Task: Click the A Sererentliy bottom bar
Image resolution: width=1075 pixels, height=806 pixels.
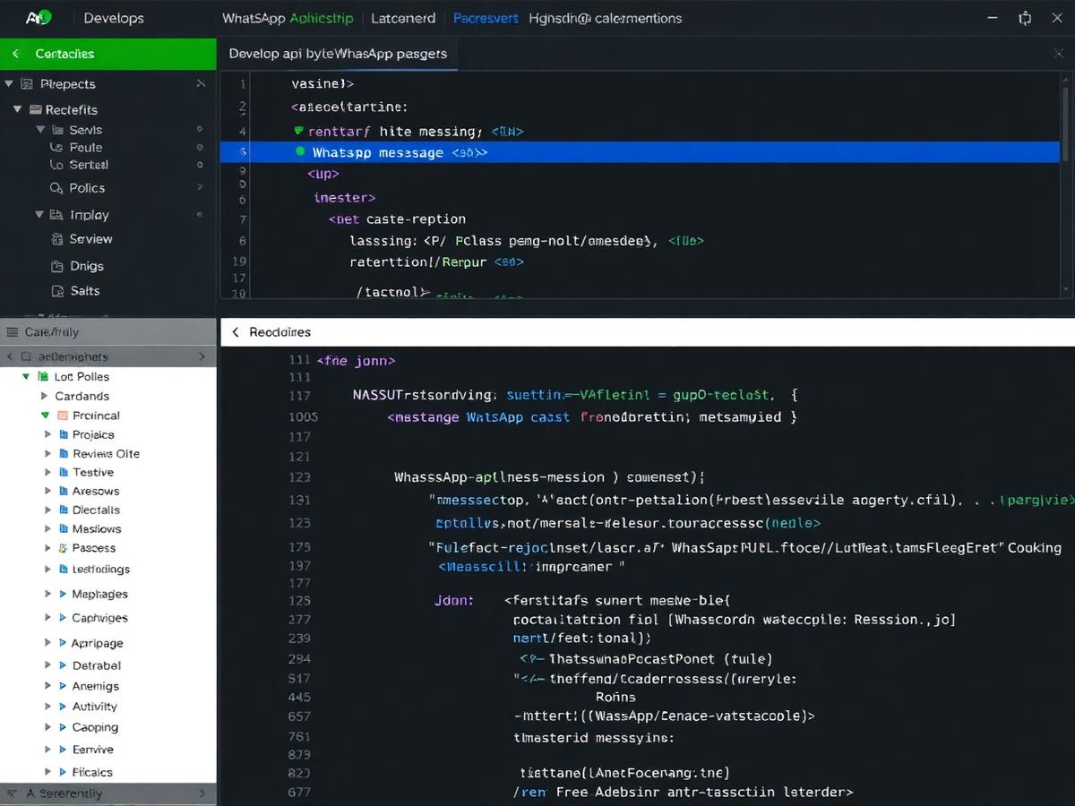Action: coord(107,793)
